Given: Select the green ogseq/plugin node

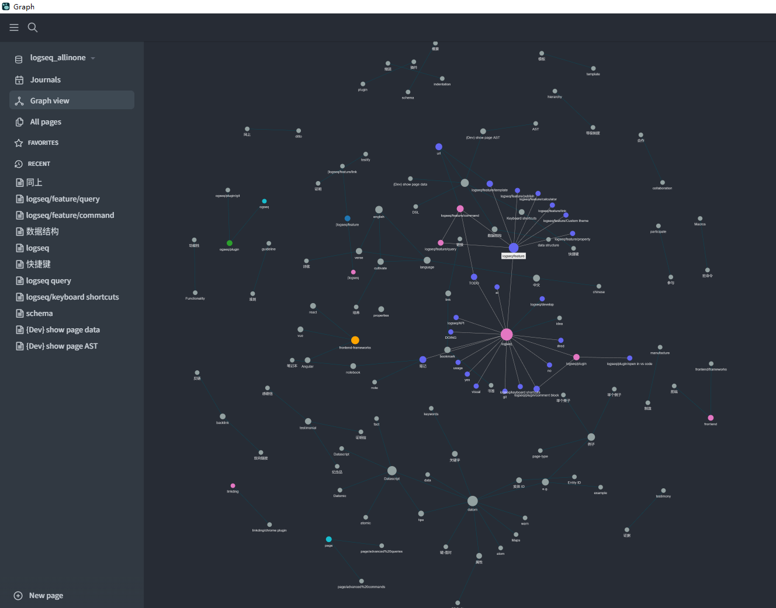Looking at the screenshot, I should pyautogui.click(x=230, y=243).
